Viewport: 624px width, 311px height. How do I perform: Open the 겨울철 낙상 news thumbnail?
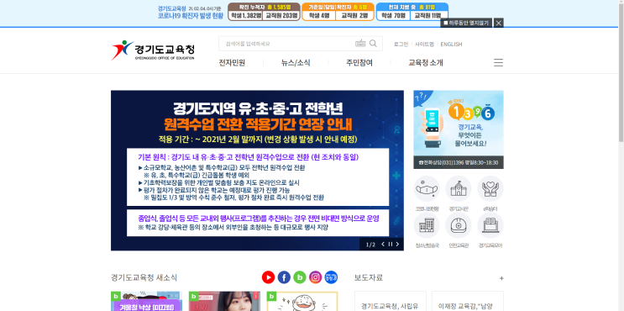(x=145, y=301)
